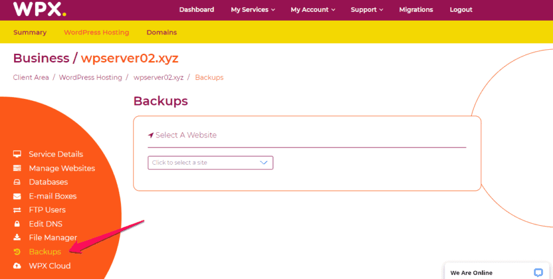Viewport: 553px width, 279px height.
Task: Click the Backups restore icon
Action: pyautogui.click(x=17, y=252)
